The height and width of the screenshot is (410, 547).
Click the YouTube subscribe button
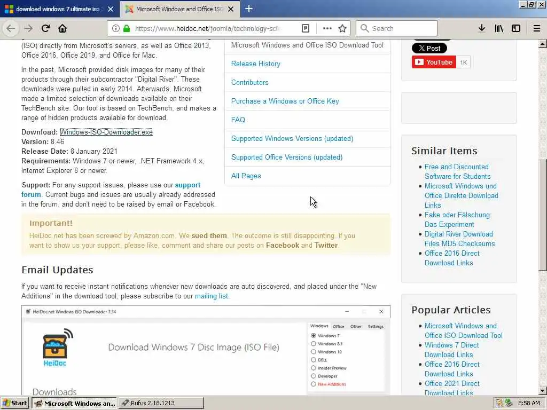434,62
